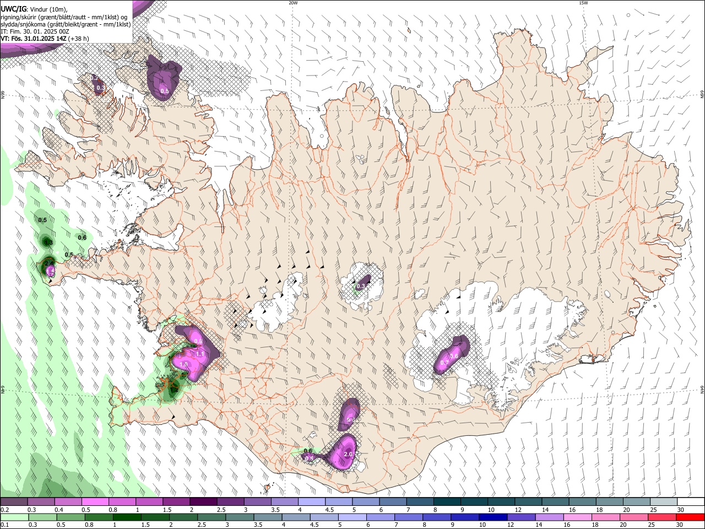Click the 'rigning/skúrir' legend description line
The height and width of the screenshot is (529, 705).
(63, 17)
